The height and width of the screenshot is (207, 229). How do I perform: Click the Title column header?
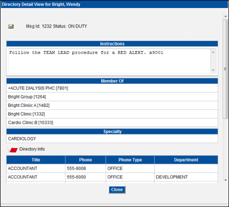(36, 160)
